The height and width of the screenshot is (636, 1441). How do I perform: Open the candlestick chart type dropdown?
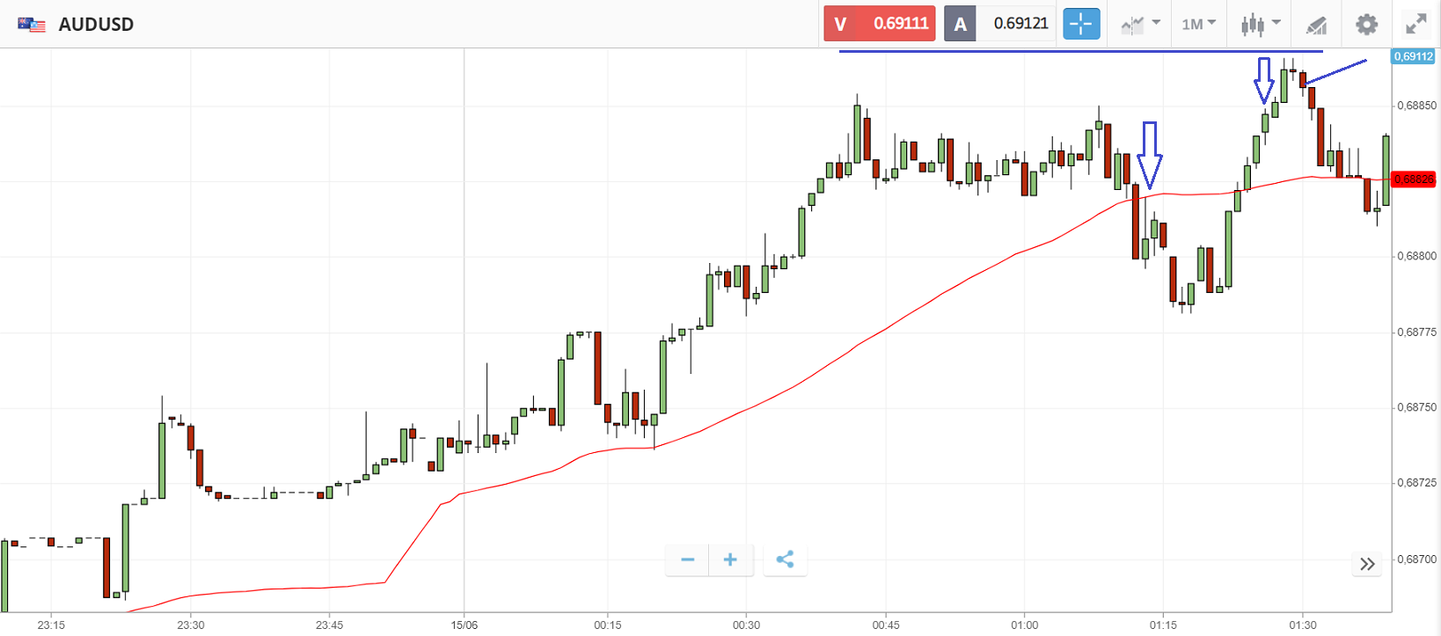click(x=1260, y=24)
